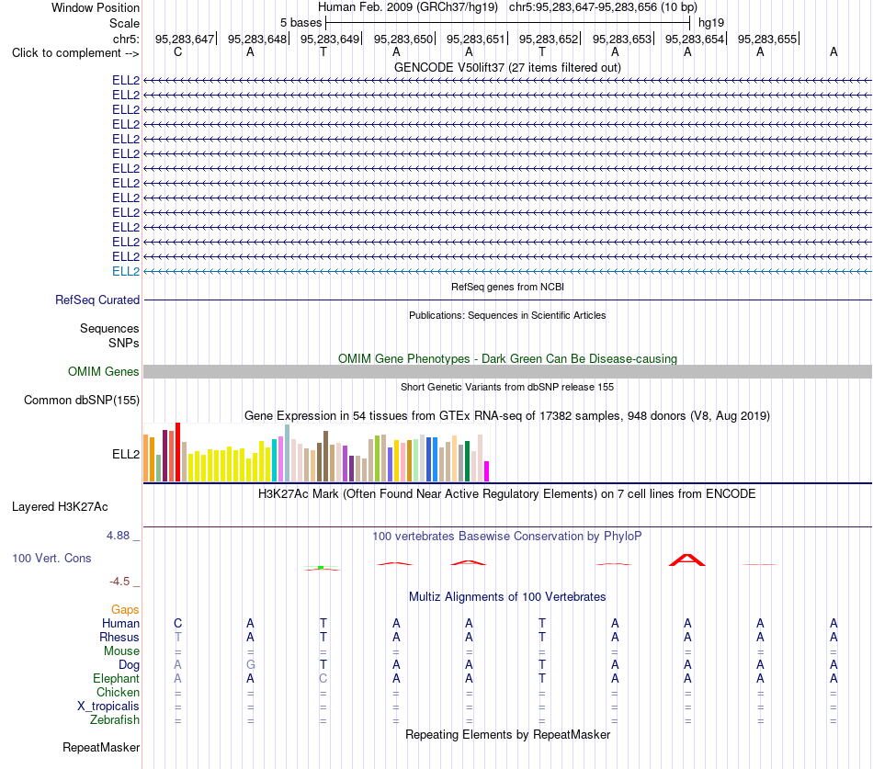Screen dimensions: 873x769
Task: Click position label 95,283,649
Action: (330, 39)
